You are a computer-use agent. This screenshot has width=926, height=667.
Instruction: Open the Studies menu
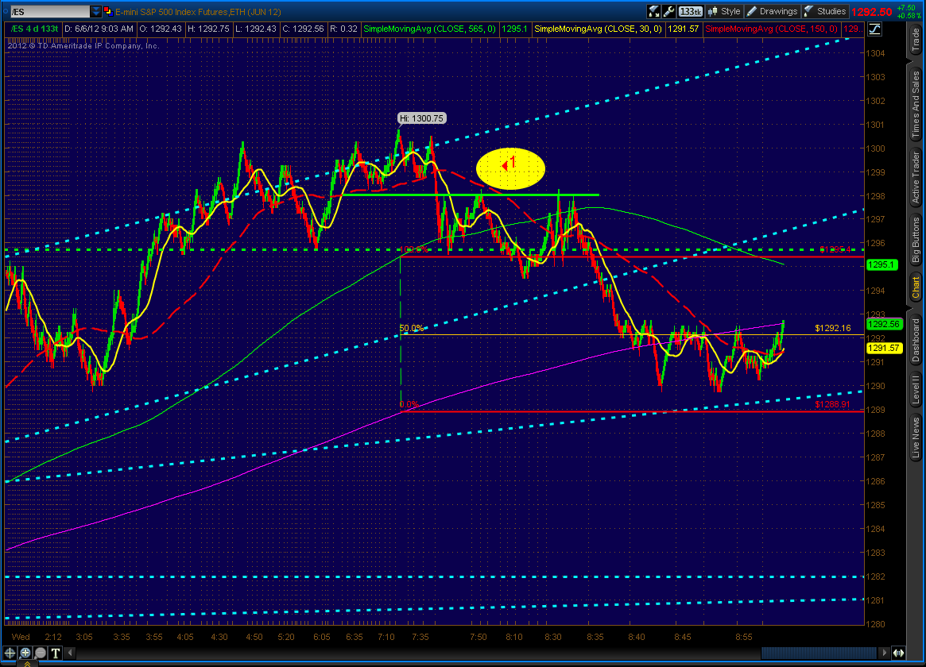824,11
